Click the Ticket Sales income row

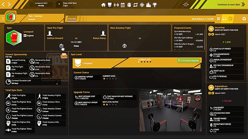point(226,72)
